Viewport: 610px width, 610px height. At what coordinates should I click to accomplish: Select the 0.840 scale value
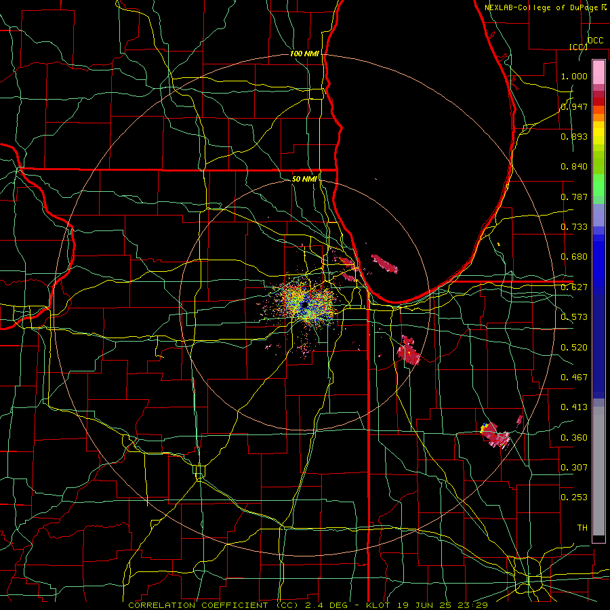(574, 167)
